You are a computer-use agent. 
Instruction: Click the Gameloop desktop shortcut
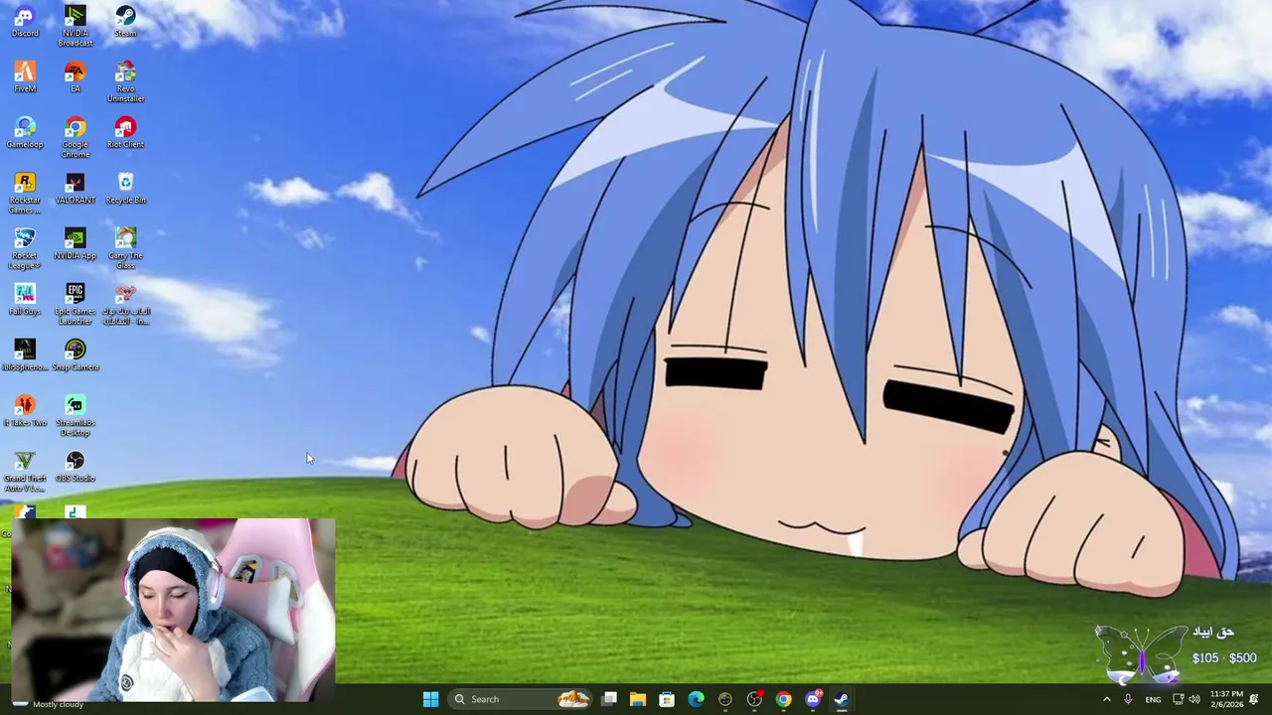coord(25,133)
